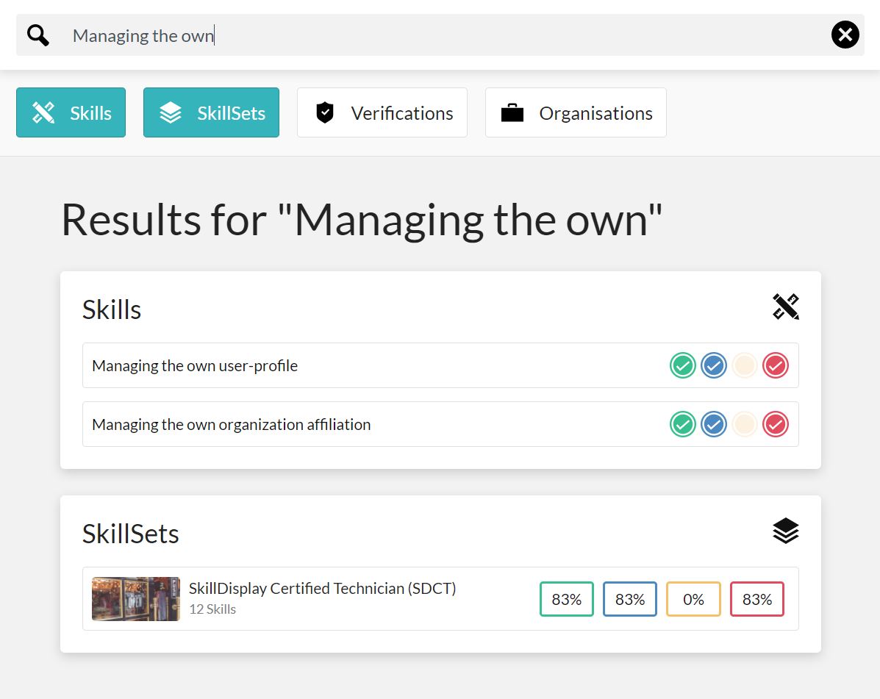Click the Results for "Managing the own" heading
Screen dimensions: 880x699
click(362, 221)
